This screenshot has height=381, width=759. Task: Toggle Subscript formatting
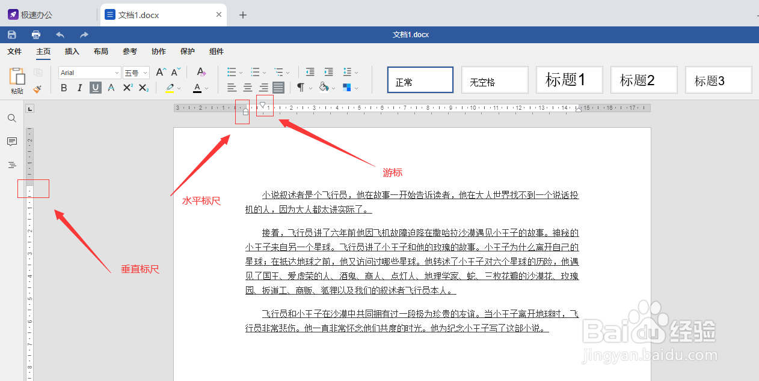tap(143, 88)
